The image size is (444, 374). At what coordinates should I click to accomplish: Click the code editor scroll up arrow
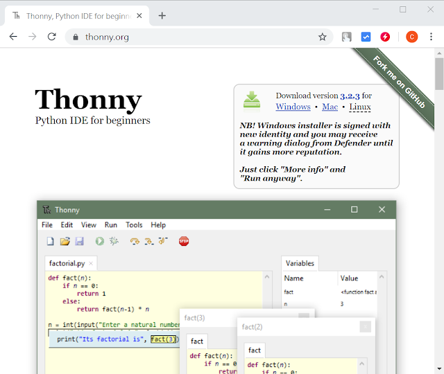[266, 277]
